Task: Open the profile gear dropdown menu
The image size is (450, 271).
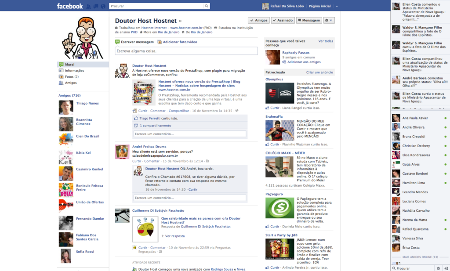Action: (x=329, y=20)
